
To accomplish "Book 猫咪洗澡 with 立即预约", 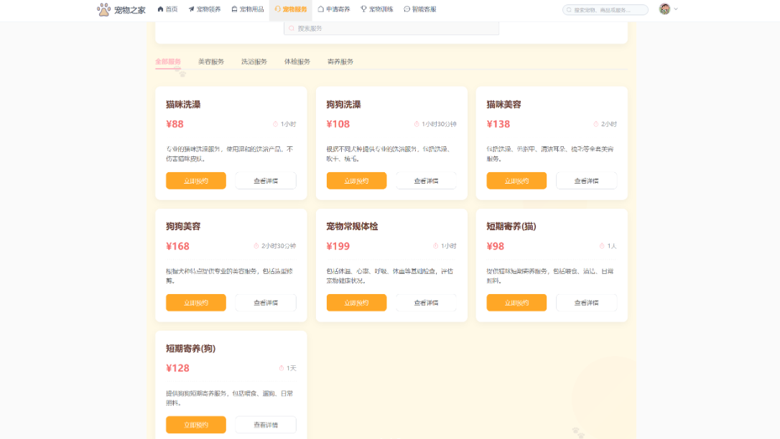I will [196, 181].
